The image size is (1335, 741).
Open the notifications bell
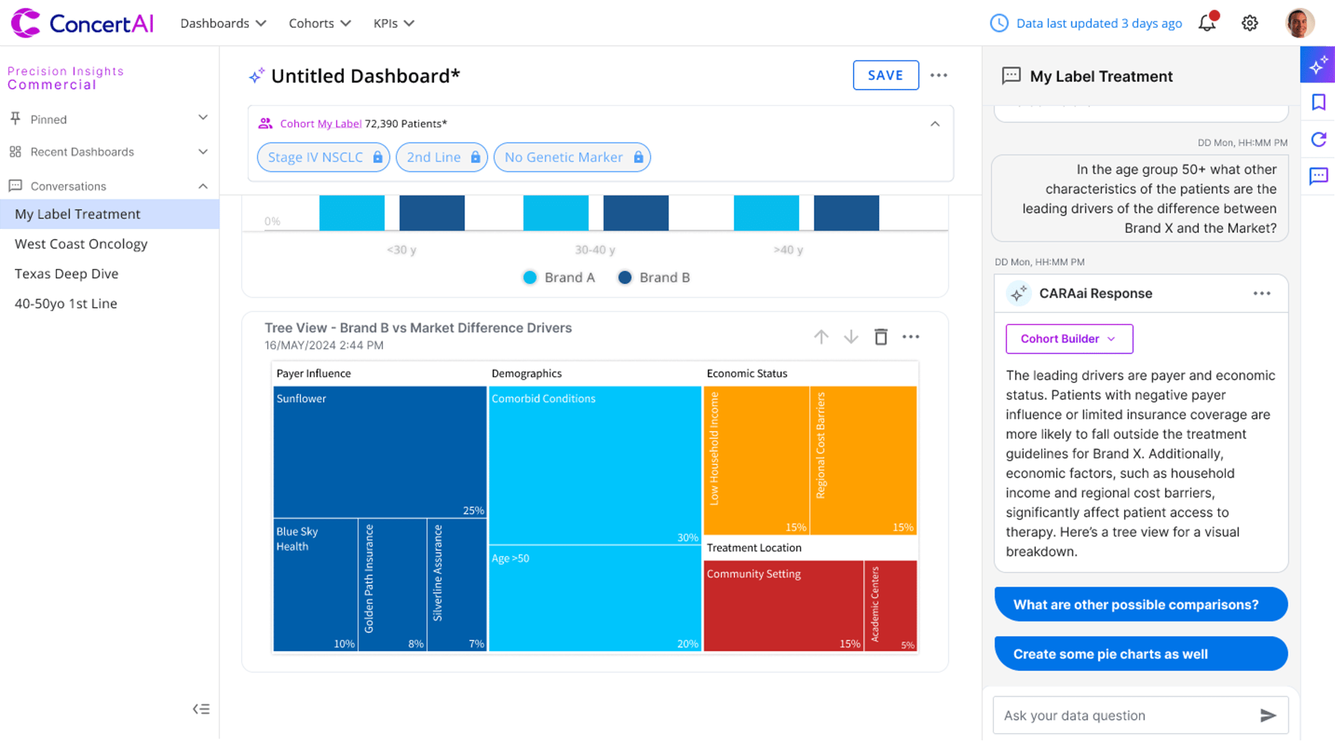tap(1208, 23)
